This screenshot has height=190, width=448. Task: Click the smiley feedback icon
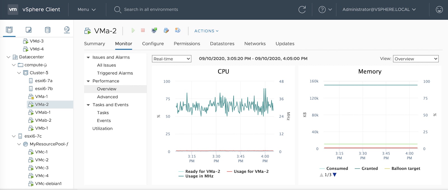click(439, 9)
